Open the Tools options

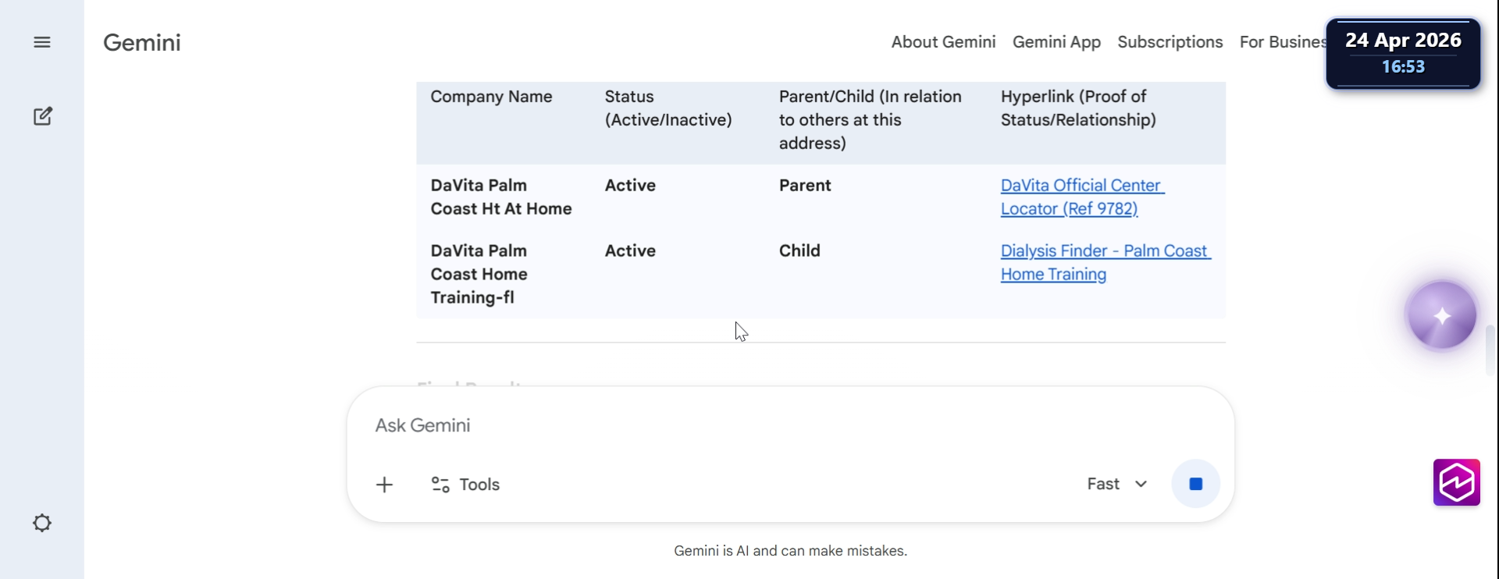tap(465, 485)
